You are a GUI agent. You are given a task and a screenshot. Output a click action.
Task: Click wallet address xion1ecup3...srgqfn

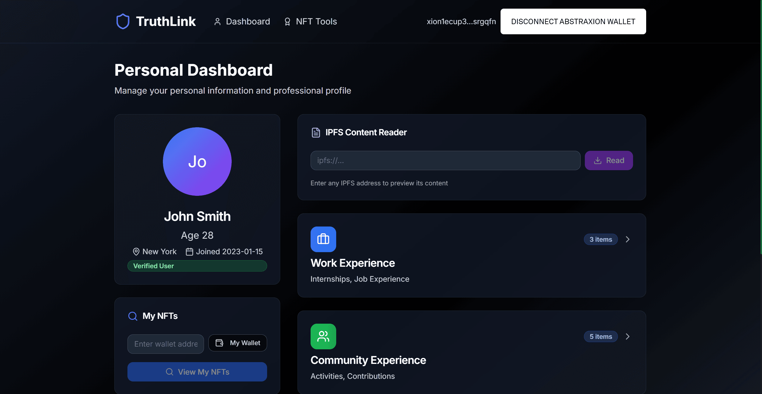pos(461,21)
